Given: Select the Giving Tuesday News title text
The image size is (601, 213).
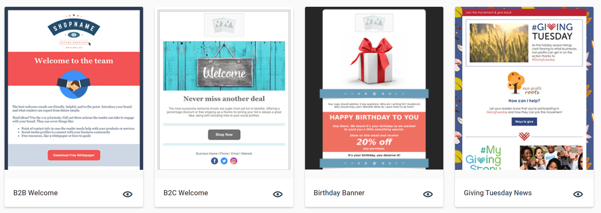Looking at the screenshot, I should click(498, 193).
